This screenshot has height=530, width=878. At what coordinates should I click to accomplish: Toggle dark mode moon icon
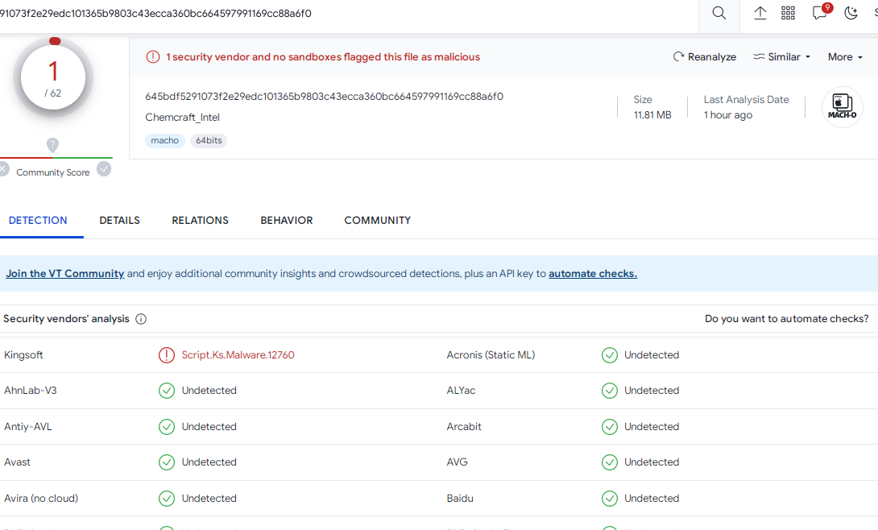[x=851, y=14]
